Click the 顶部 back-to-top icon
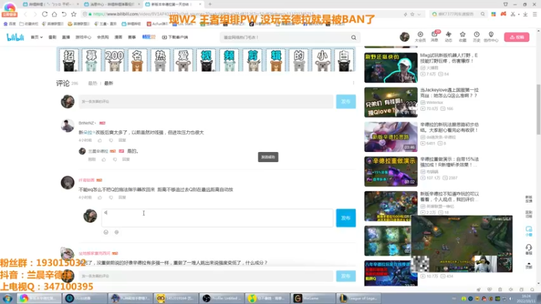The image size is (541, 304). point(529,265)
